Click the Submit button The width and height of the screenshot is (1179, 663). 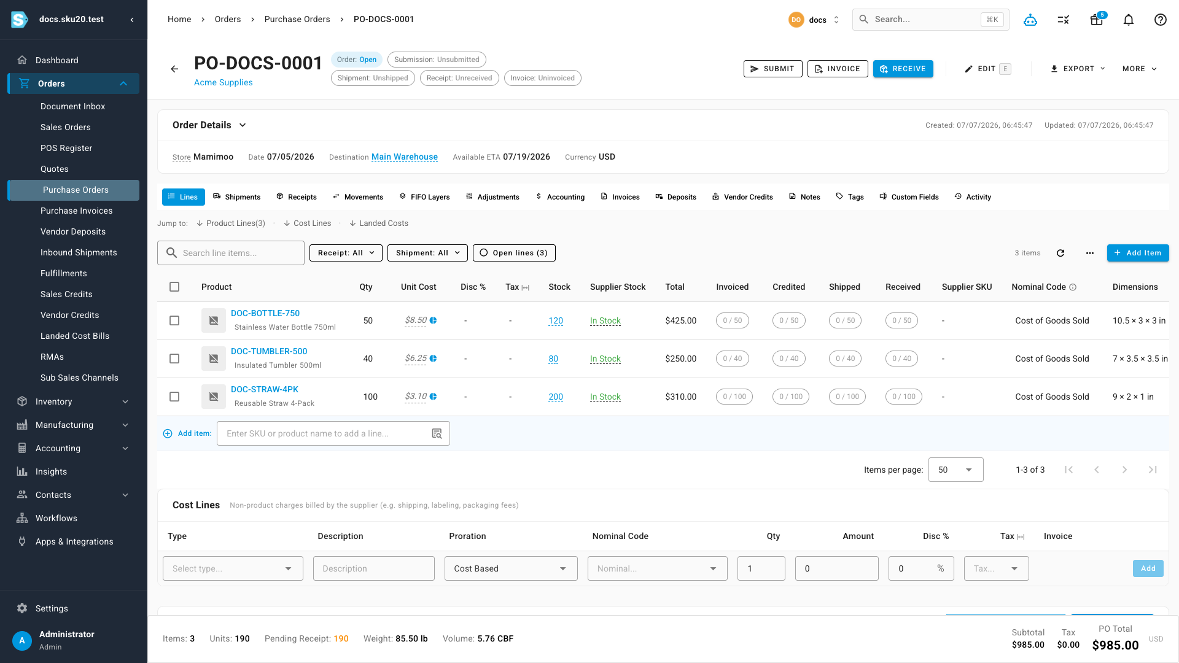(772, 69)
